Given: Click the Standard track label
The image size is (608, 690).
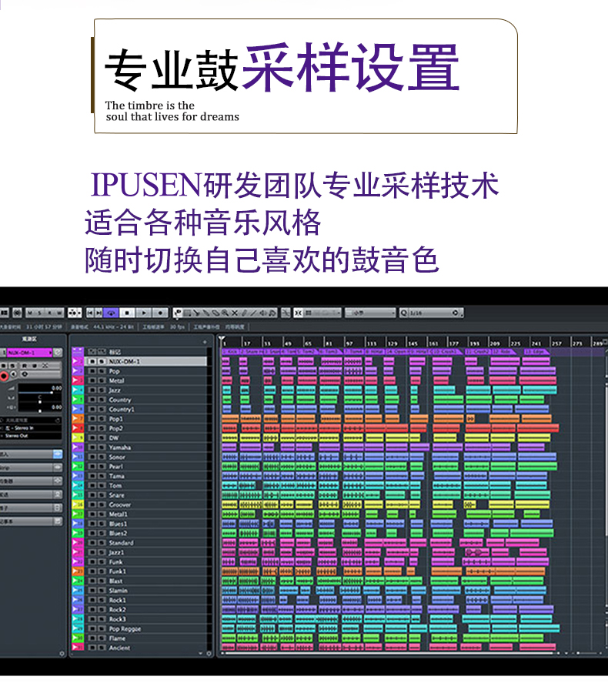Looking at the screenshot, I should [121, 543].
